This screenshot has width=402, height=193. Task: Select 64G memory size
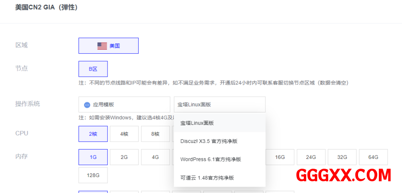pyautogui.click(x=373, y=157)
